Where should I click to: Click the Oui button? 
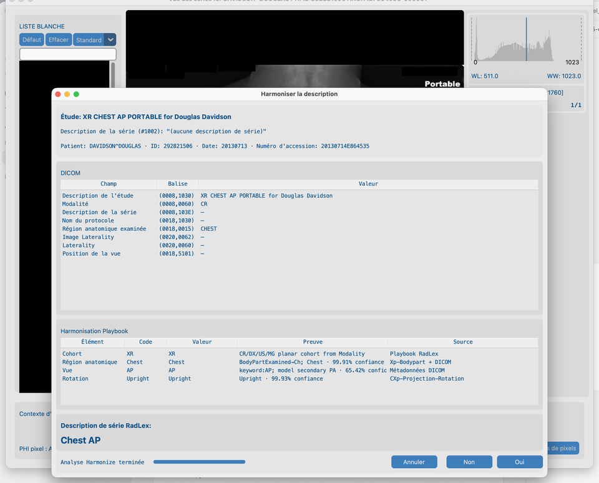520,462
